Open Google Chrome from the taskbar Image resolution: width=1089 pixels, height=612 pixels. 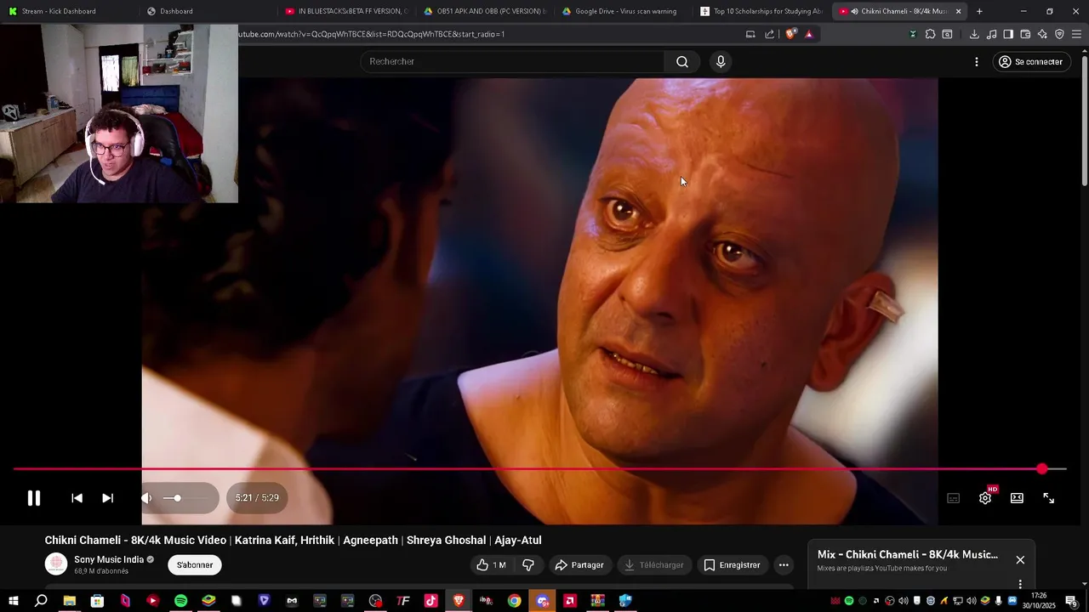click(514, 601)
